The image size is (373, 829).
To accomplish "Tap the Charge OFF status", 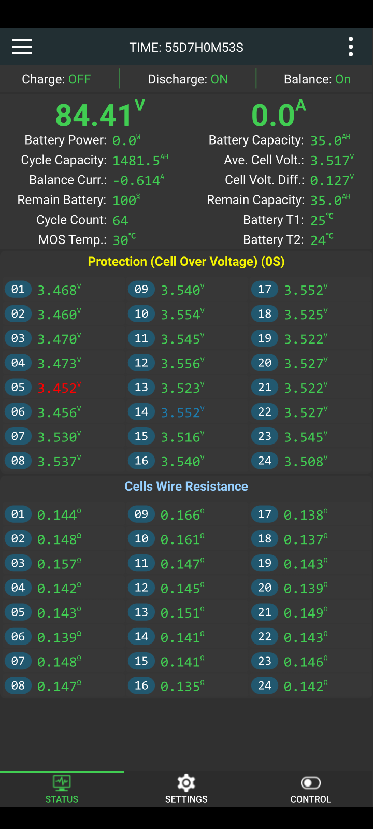I will pos(56,79).
